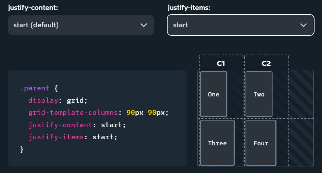
Task: Click the "justify-items: start;" code line
Action: (x=73, y=137)
